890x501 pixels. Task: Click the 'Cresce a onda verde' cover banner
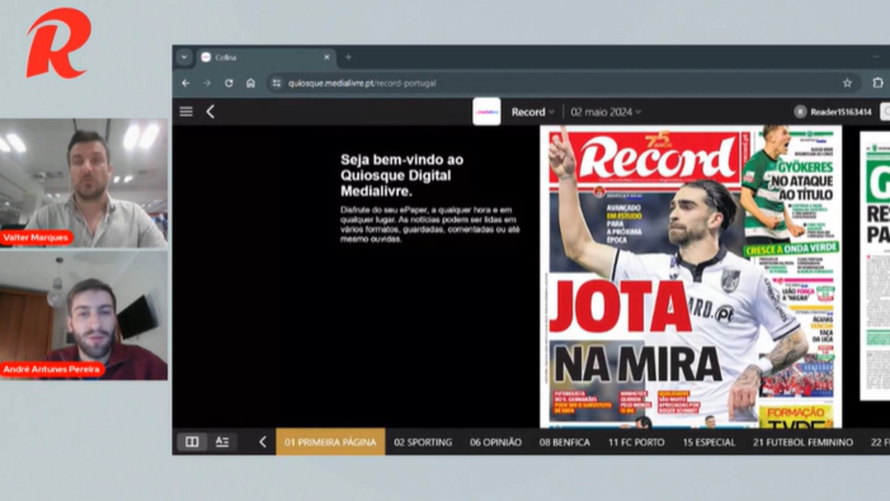point(791,249)
